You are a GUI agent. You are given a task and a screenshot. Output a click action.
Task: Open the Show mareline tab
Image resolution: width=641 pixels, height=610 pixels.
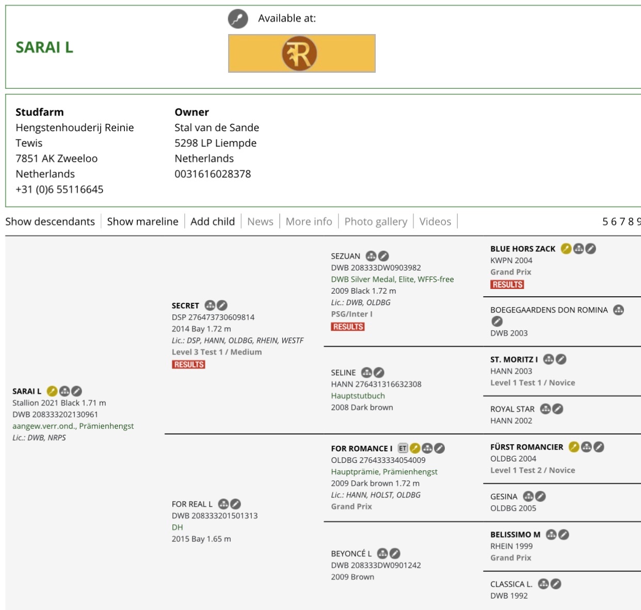click(142, 221)
